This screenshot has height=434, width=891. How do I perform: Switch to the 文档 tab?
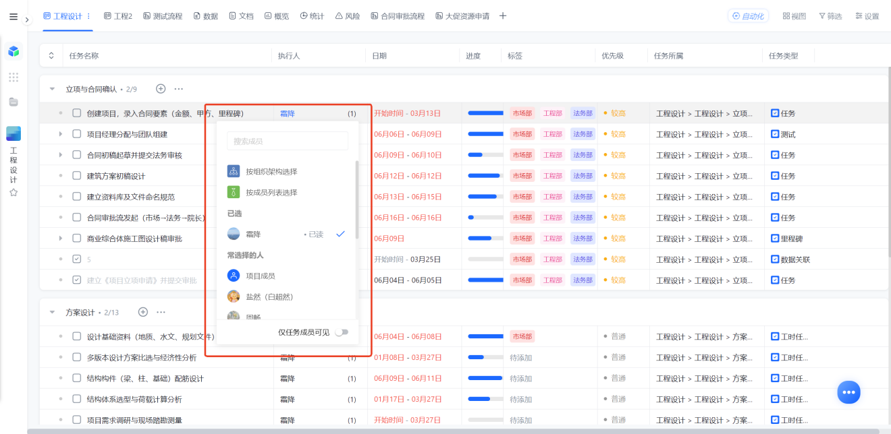click(241, 16)
